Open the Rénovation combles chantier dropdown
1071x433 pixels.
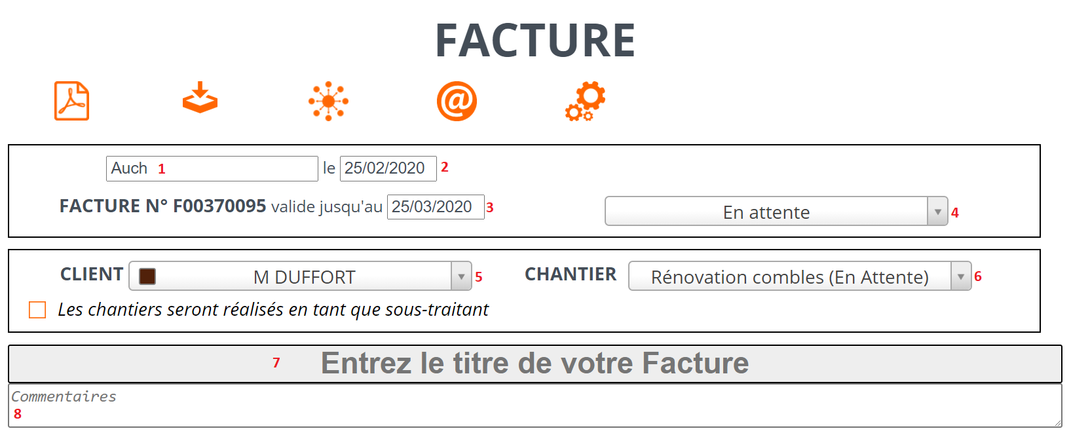[x=800, y=276]
